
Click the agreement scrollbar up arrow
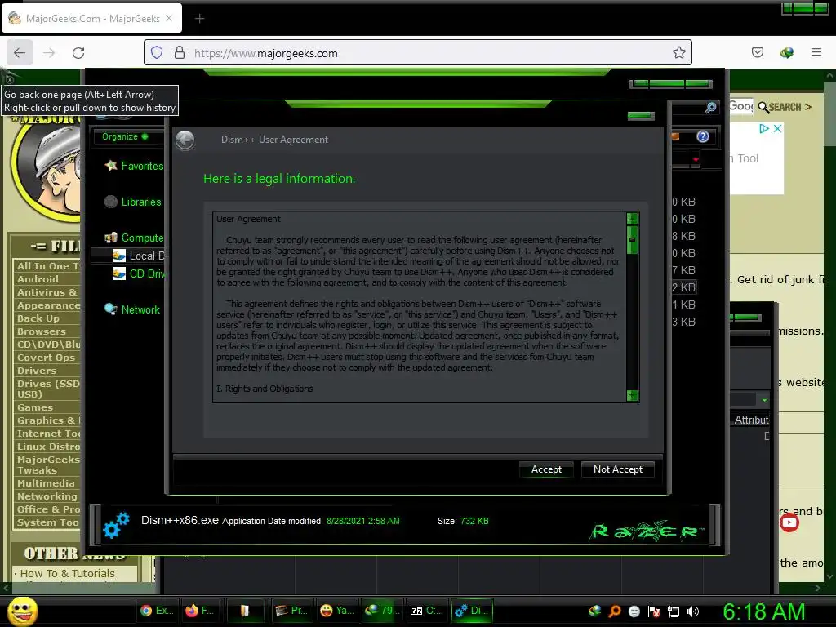coord(633,218)
